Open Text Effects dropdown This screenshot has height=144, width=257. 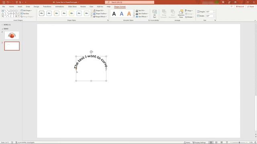click(x=142, y=17)
